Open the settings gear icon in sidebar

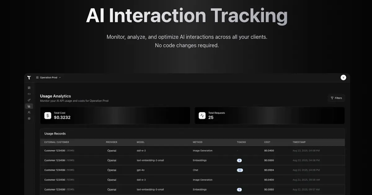pos(29,119)
